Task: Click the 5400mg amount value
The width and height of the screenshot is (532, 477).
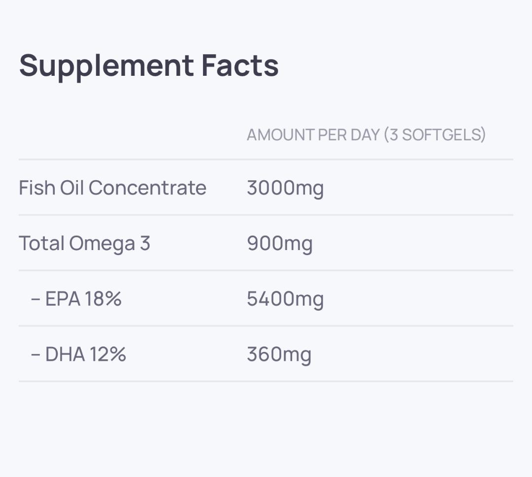Action: coord(285,299)
